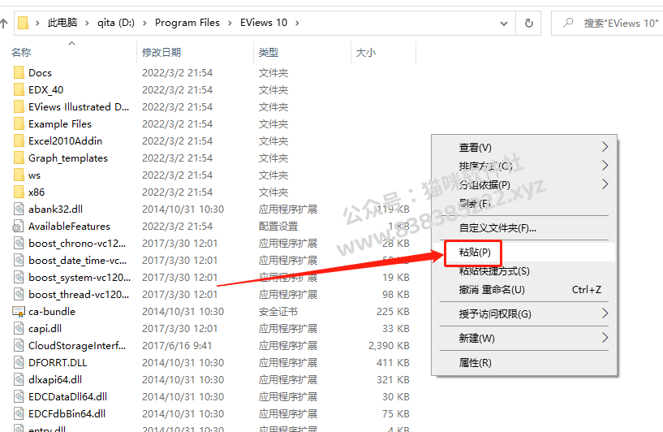Click the 配置设置 type cell
The image size is (663, 432).
278,227
